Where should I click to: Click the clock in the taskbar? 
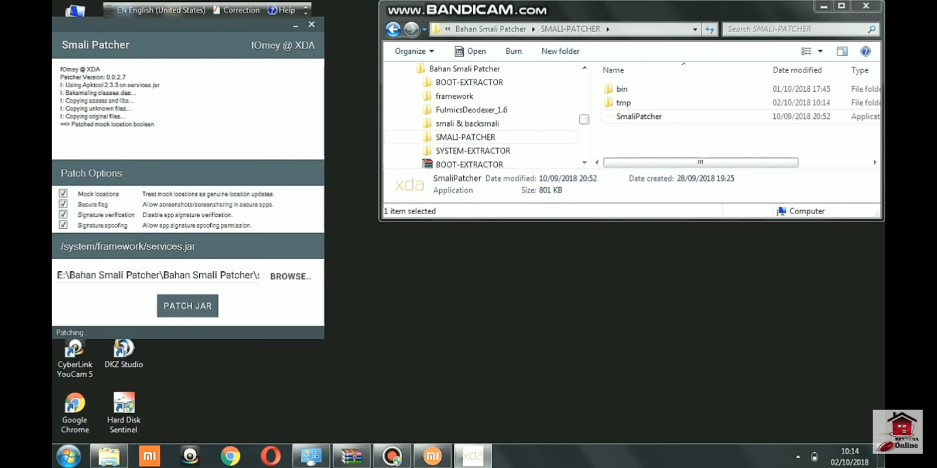pos(849,457)
